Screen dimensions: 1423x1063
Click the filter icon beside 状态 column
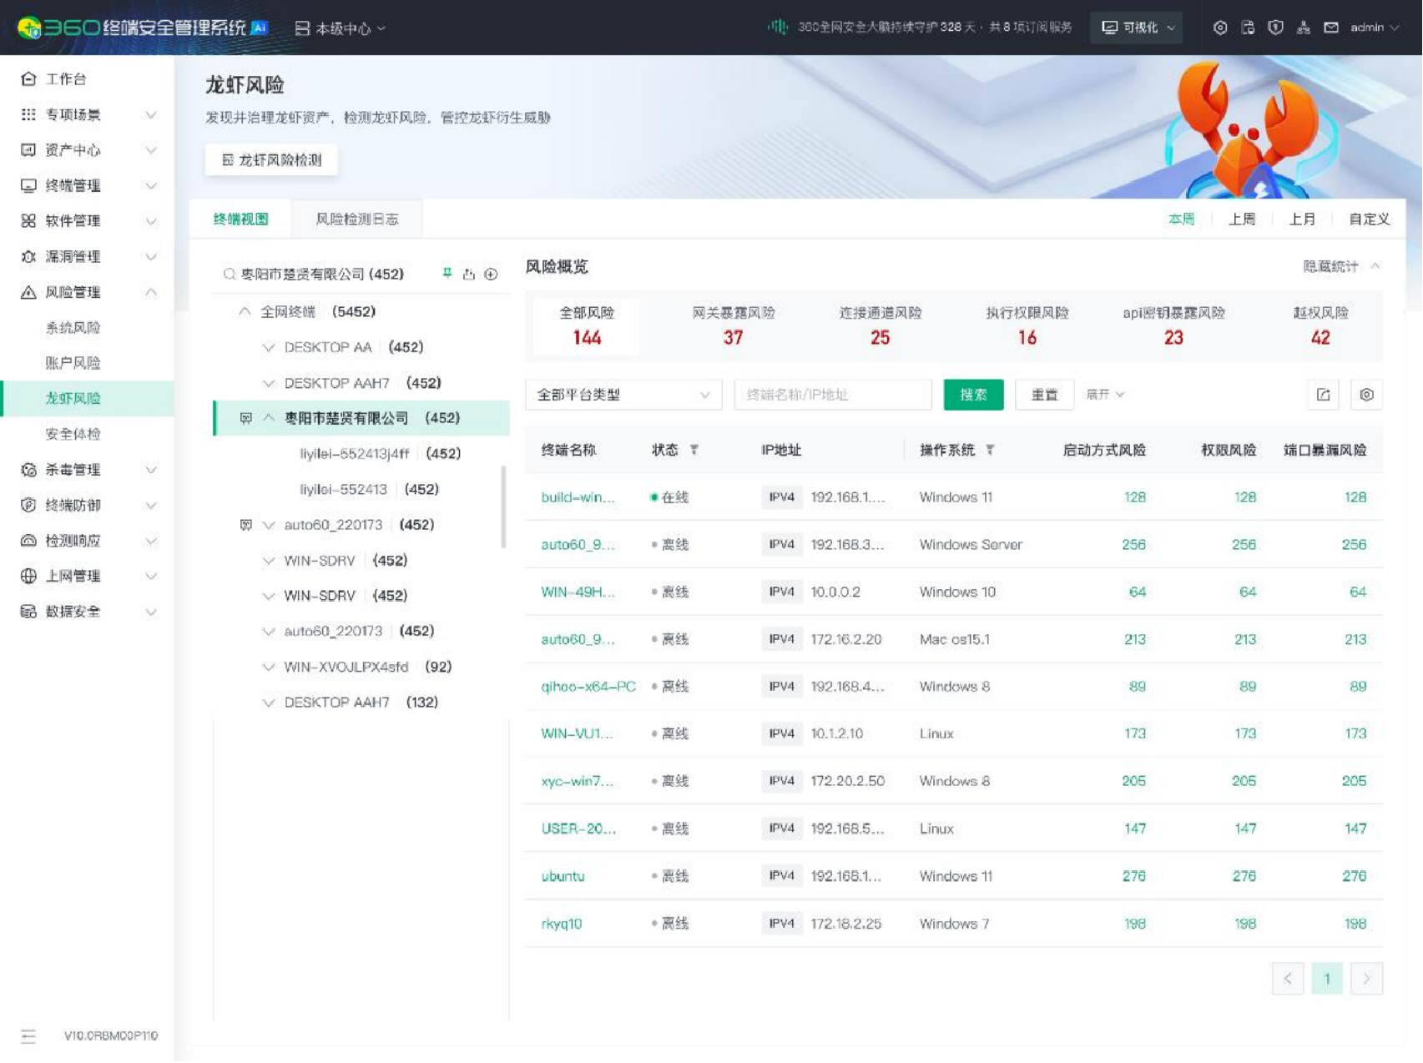coord(694,450)
